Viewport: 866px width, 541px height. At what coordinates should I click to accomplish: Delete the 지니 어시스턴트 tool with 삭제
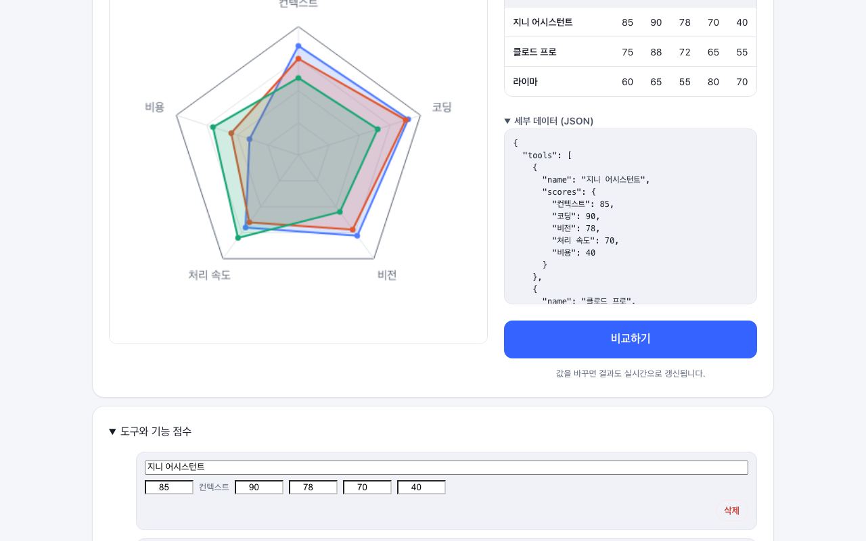click(731, 511)
